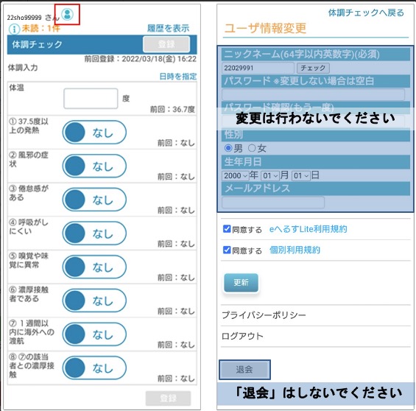Click the unread info icon
Image resolution: width=416 pixels, height=411 pixels.
point(14,29)
